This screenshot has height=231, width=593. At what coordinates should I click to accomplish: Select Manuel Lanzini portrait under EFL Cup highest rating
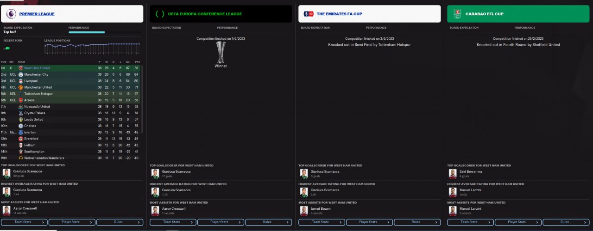click(x=453, y=192)
